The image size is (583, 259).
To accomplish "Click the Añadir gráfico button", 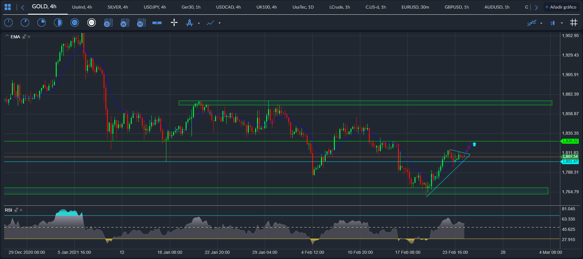I will click(x=561, y=7).
